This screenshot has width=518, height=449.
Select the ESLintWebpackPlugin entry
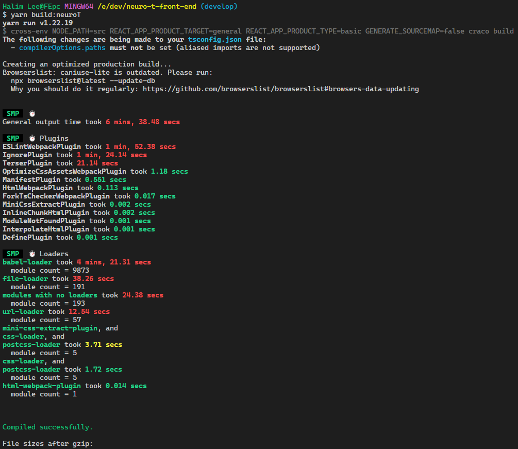(41, 146)
